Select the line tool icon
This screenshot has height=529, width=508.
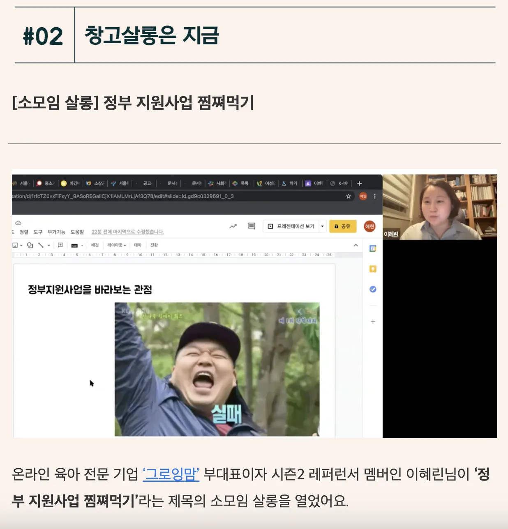[41, 245]
